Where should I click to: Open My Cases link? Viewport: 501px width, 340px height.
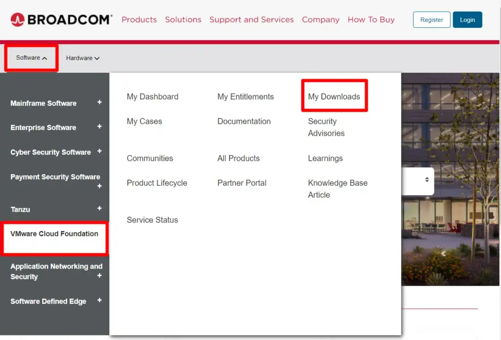point(144,121)
